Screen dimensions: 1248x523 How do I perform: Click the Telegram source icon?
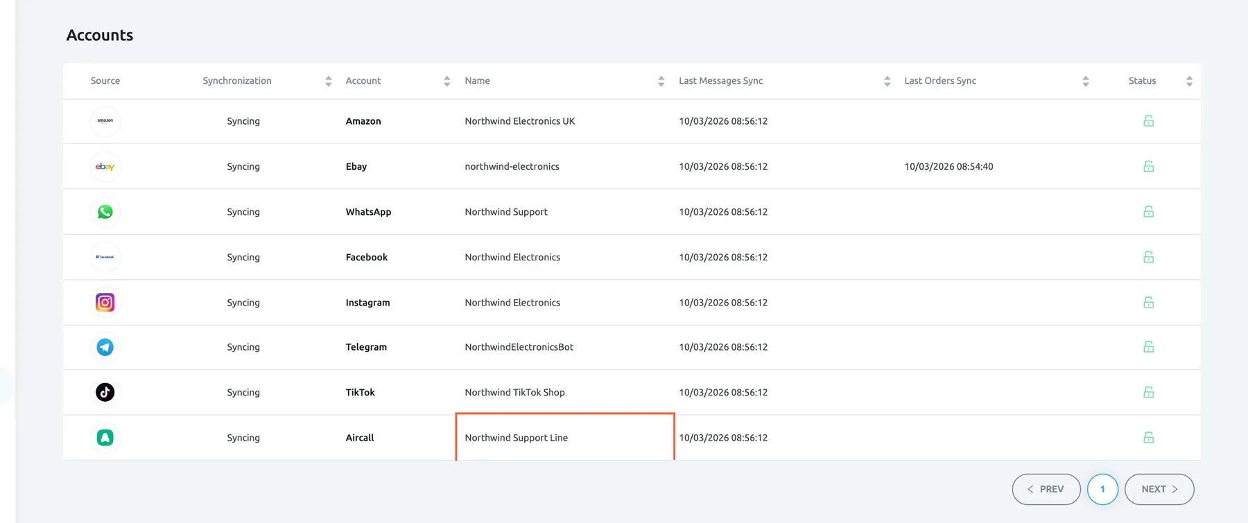(105, 347)
